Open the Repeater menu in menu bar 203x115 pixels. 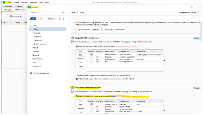[x=33, y=3]
